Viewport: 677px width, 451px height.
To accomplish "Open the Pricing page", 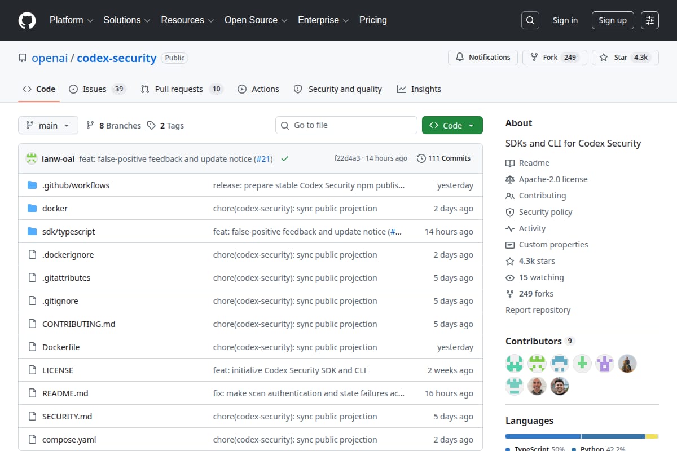I will coord(373,20).
